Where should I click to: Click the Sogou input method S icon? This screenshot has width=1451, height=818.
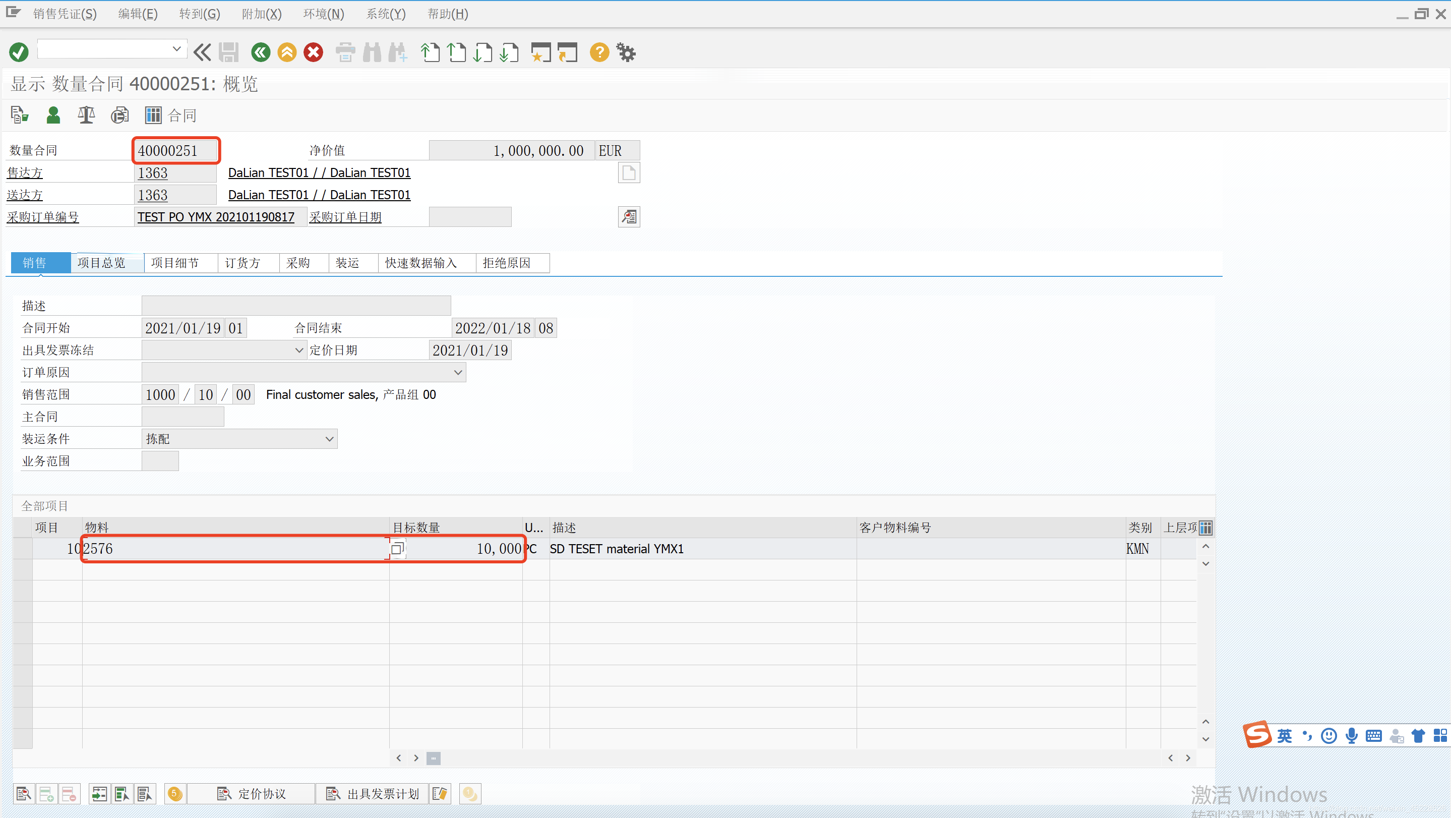[x=1257, y=735]
